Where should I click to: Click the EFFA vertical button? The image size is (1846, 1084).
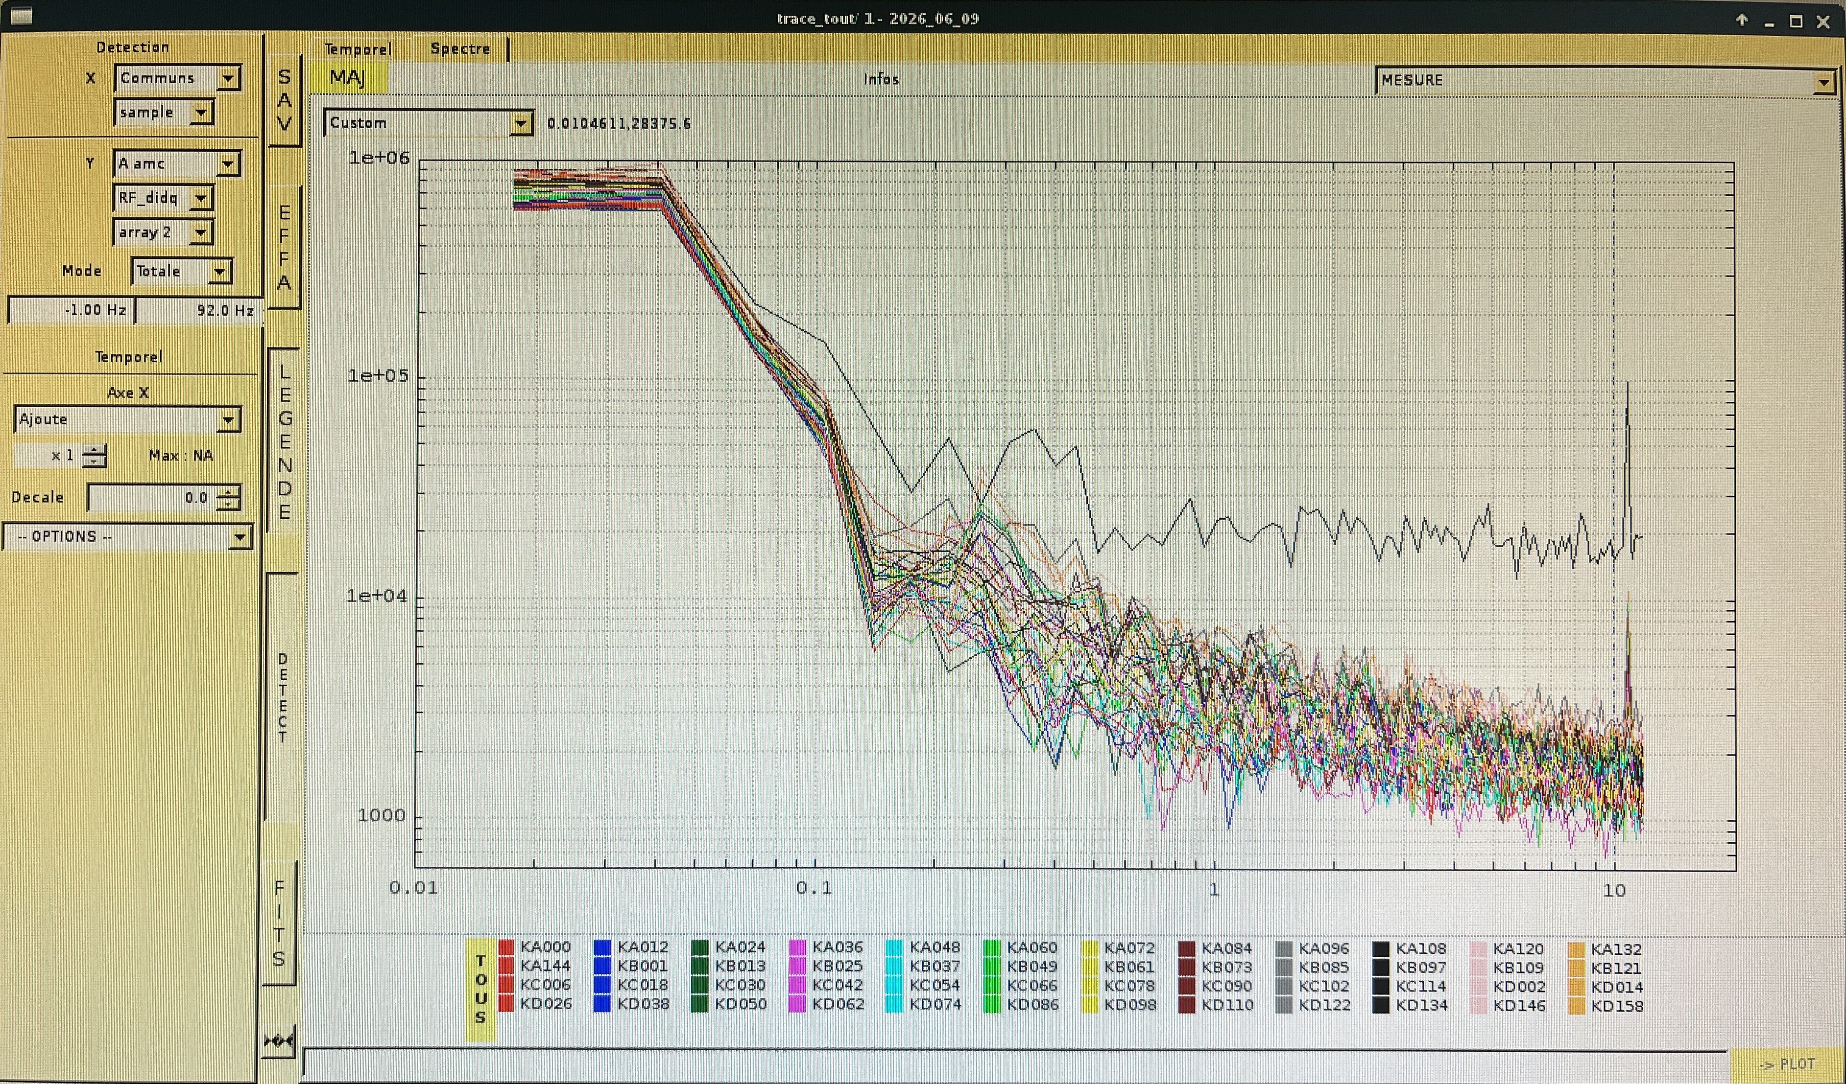pos(284,248)
